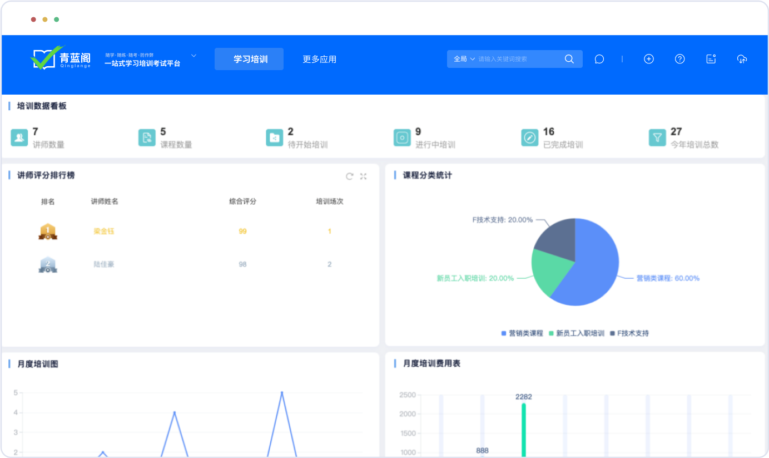Select the 学习培训 tab
Image resolution: width=769 pixels, height=458 pixels.
pos(249,59)
